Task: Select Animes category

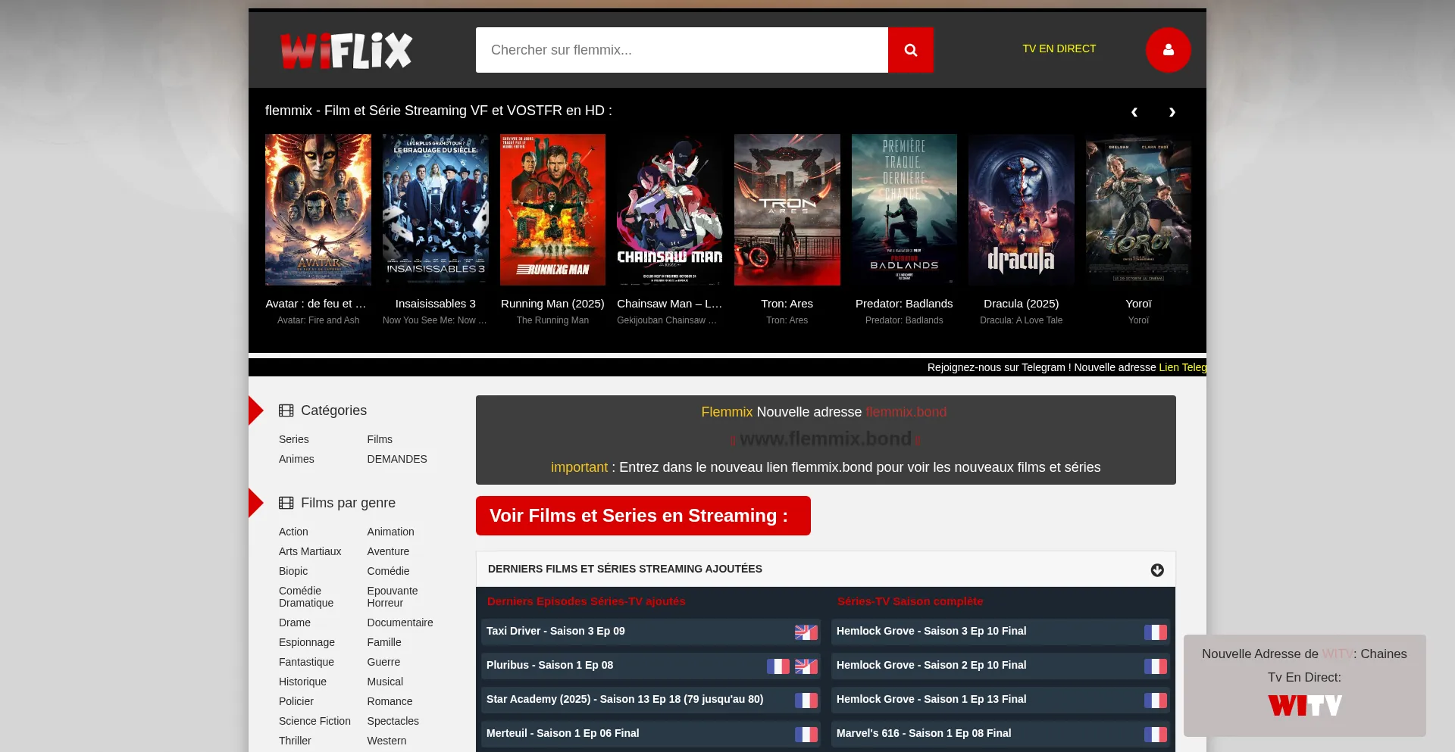Action: click(296, 459)
